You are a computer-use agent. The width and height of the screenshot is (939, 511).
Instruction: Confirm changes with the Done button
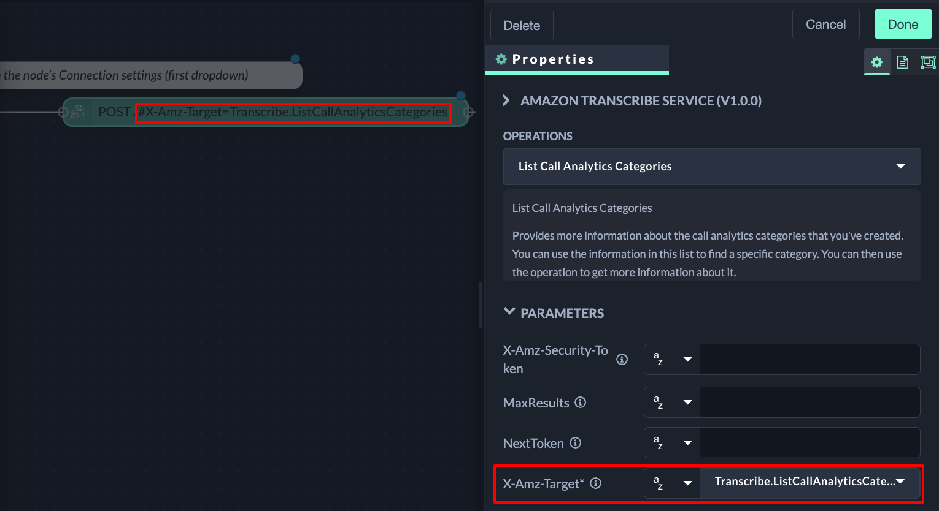903,25
